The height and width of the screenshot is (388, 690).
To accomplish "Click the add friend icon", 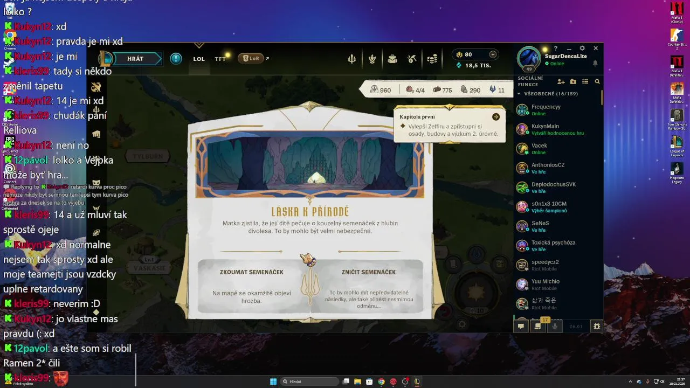I will tap(561, 82).
